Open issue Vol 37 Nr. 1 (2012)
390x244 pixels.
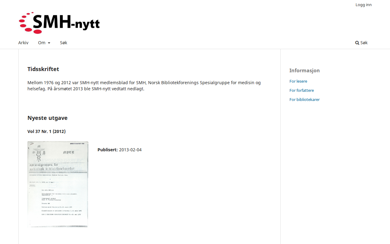(x=46, y=131)
